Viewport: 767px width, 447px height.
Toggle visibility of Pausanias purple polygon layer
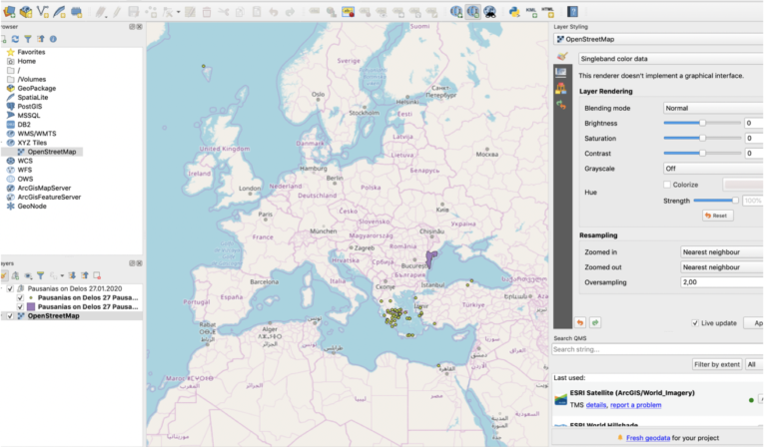pyautogui.click(x=20, y=306)
